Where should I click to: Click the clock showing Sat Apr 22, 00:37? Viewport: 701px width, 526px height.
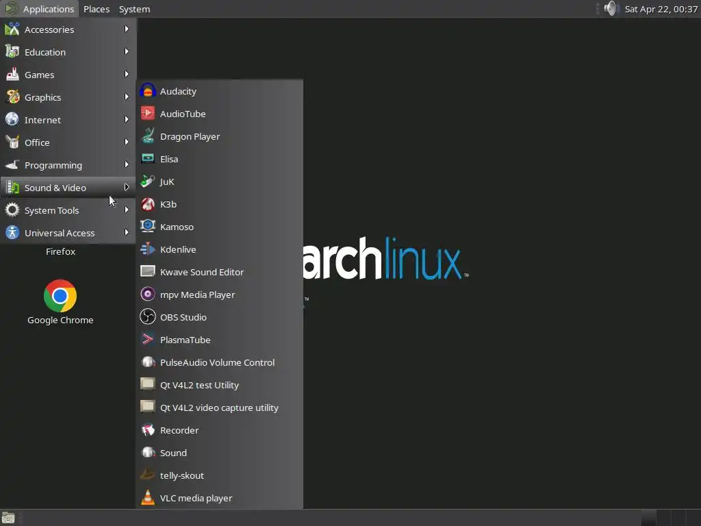pyautogui.click(x=661, y=9)
